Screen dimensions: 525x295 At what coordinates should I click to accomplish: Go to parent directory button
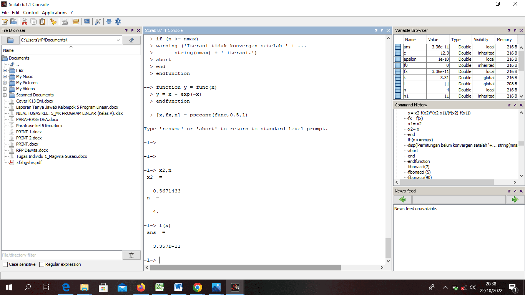131,40
